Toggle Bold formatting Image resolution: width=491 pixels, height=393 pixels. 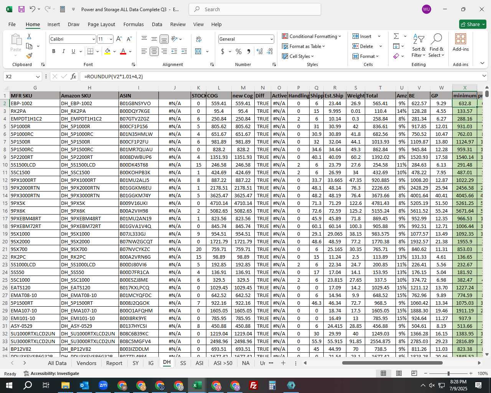tap(54, 51)
